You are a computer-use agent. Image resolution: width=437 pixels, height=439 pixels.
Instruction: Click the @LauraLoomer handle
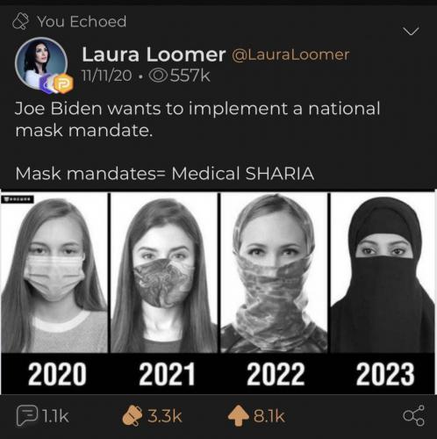(x=290, y=55)
